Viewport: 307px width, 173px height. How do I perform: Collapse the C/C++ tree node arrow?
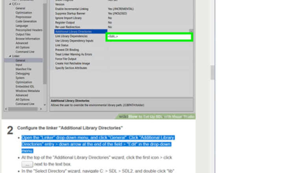tap(10, 4)
